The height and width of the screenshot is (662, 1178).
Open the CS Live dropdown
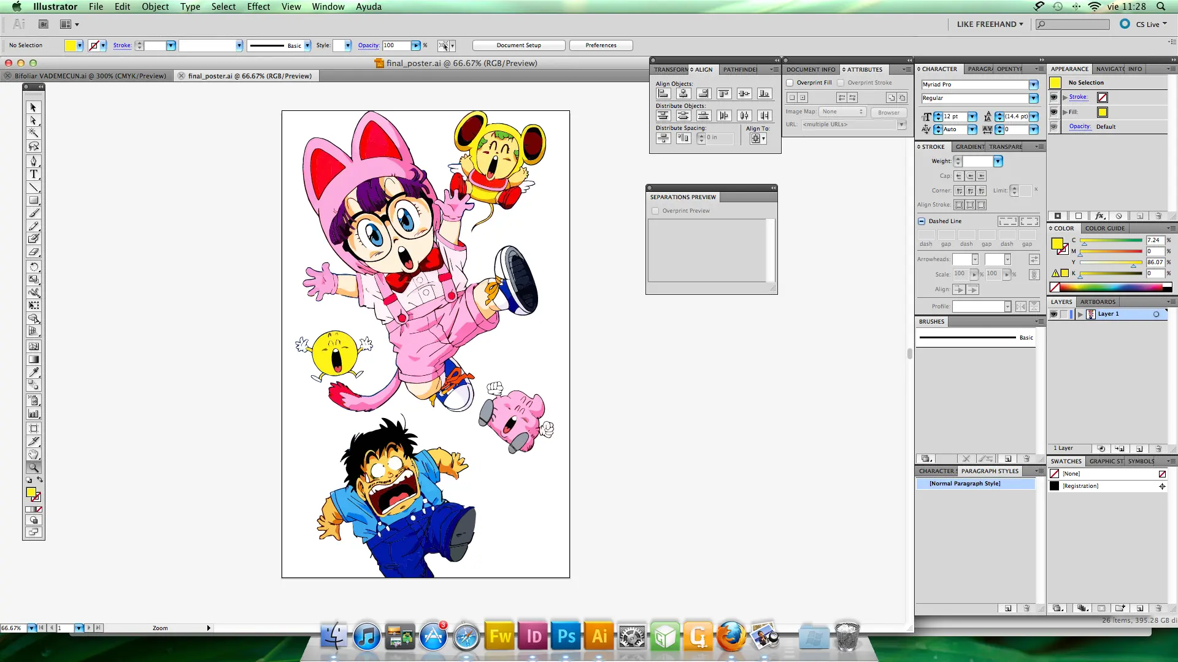point(1151,25)
